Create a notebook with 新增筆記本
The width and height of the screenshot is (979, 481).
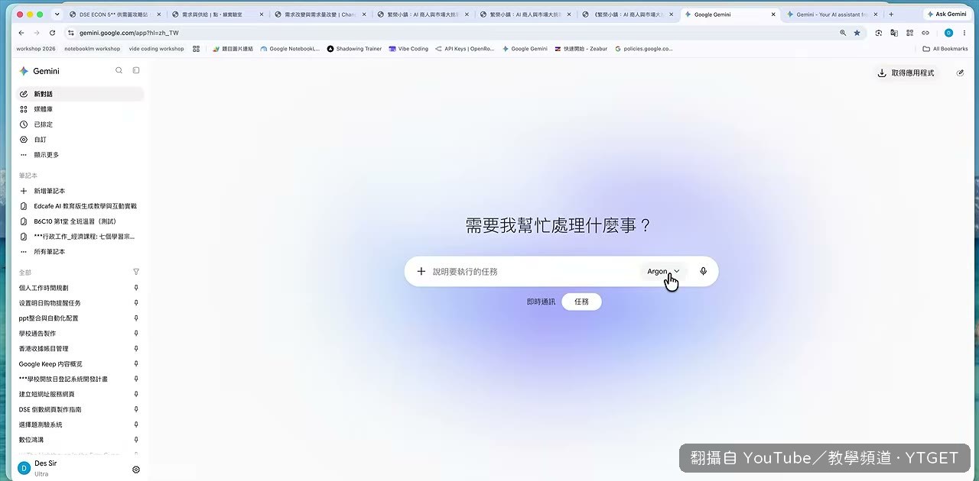click(80, 191)
